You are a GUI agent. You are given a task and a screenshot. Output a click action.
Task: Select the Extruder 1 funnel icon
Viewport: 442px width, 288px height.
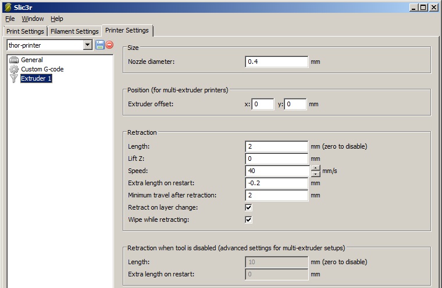[x=14, y=79]
